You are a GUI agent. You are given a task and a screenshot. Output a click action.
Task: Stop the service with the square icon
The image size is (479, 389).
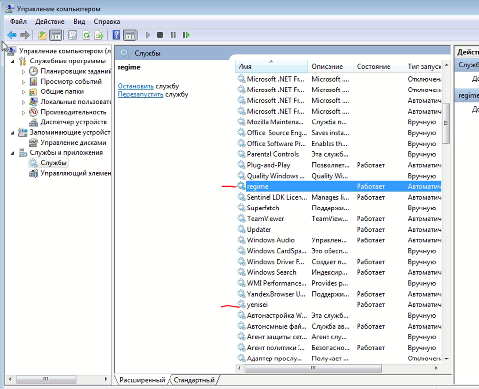click(160, 35)
